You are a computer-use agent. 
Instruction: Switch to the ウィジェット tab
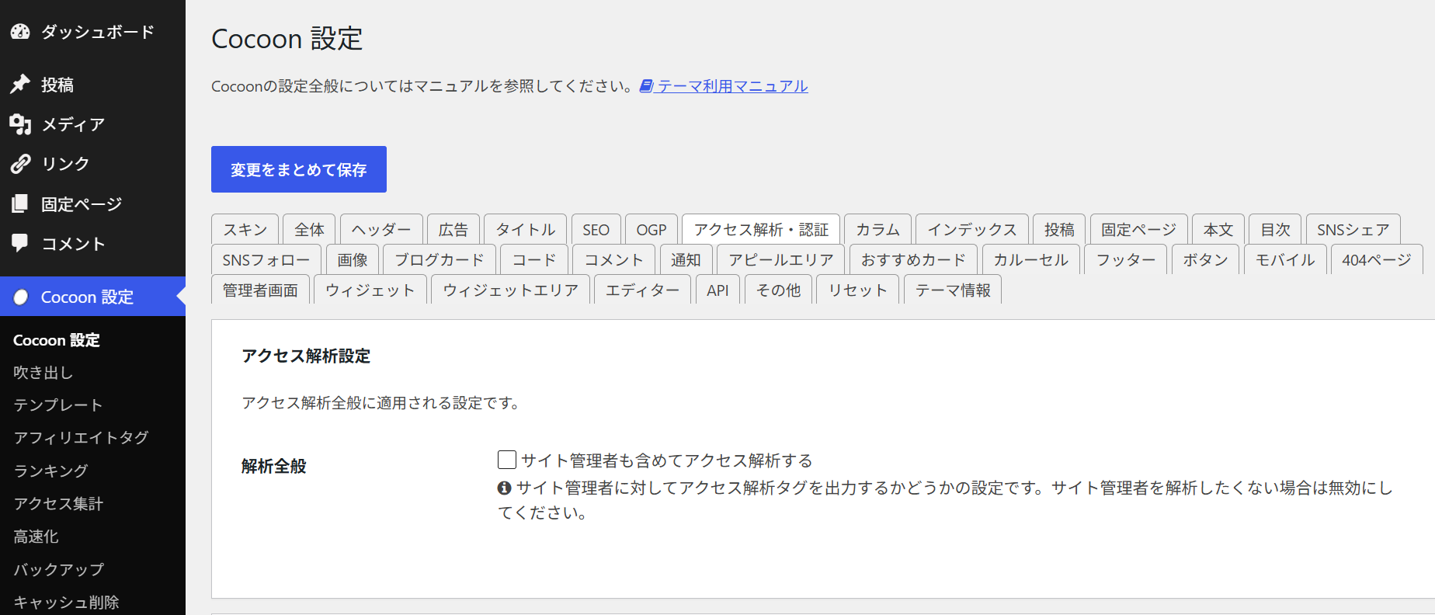click(370, 290)
